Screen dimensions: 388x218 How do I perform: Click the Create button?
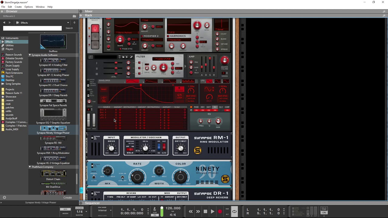tap(68, 198)
